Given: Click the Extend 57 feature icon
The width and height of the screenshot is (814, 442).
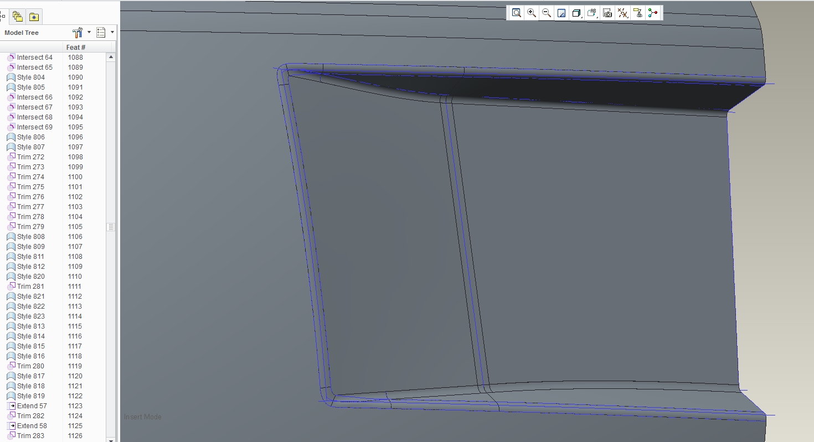Looking at the screenshot, I should click(11, 406).
